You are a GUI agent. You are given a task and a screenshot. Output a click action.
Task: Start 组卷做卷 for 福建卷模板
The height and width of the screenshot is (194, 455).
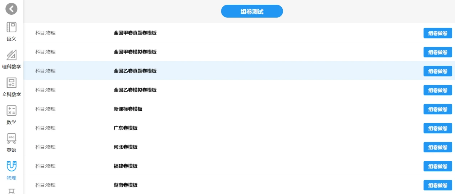(x=438, y=166)
